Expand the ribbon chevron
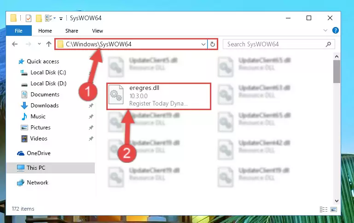 click(x=325, y=30)
